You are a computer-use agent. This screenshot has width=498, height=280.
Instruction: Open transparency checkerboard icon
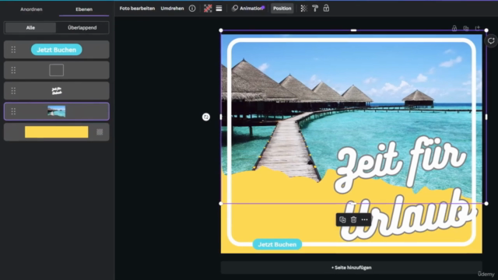(304, 9)
